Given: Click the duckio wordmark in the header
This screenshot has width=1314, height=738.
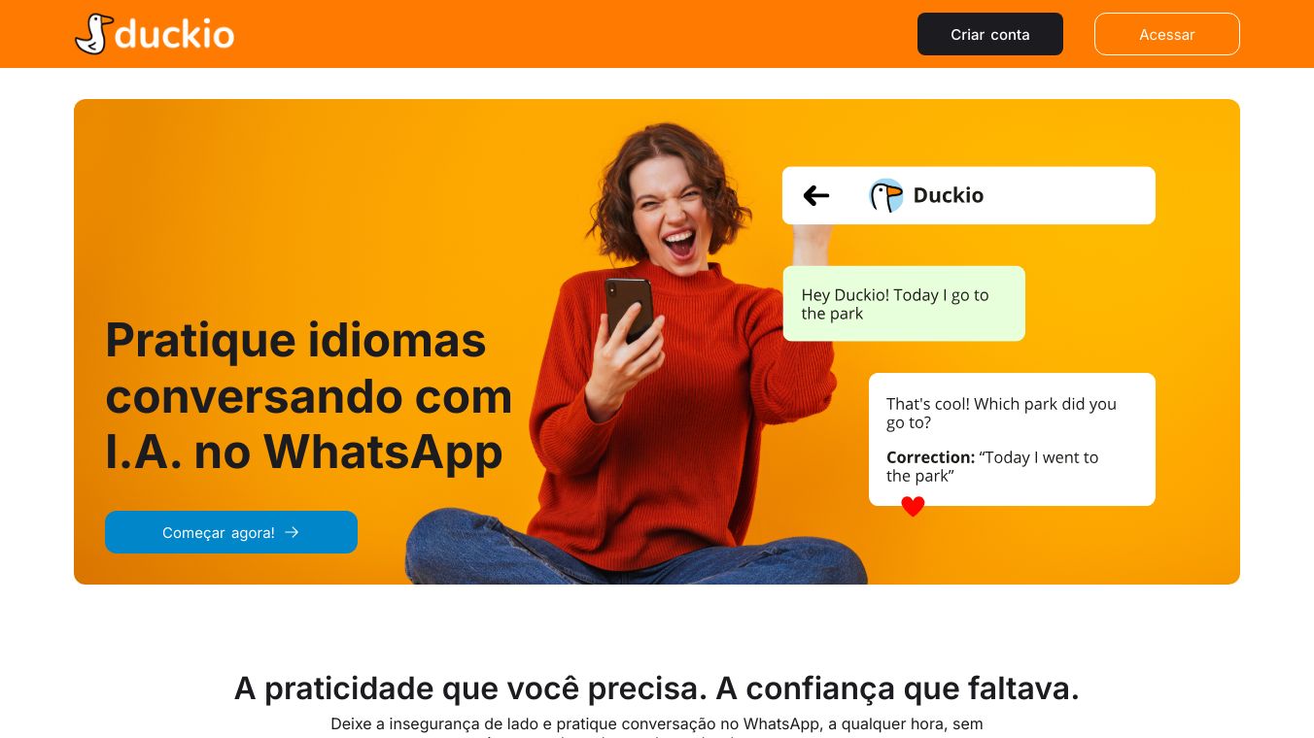Looking at the screenshot, I should point(175,35).
